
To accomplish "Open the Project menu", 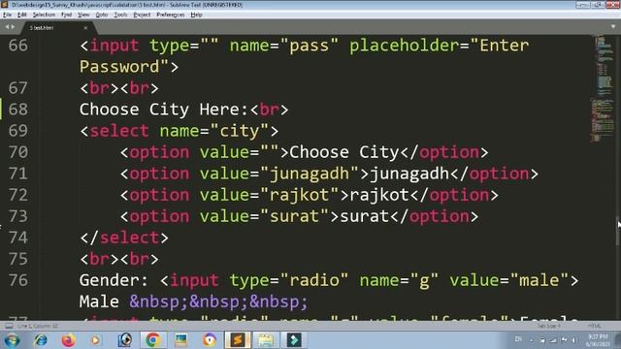I will (x=142, y=15).
